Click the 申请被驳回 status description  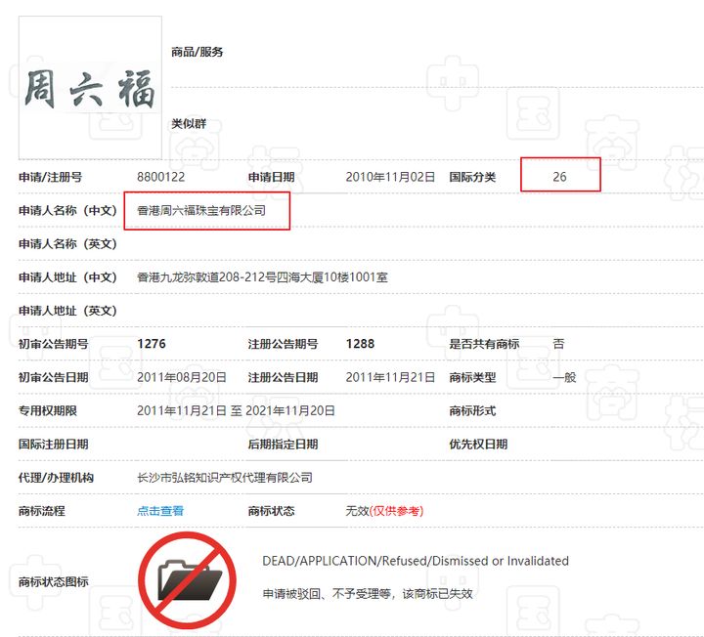368,594
